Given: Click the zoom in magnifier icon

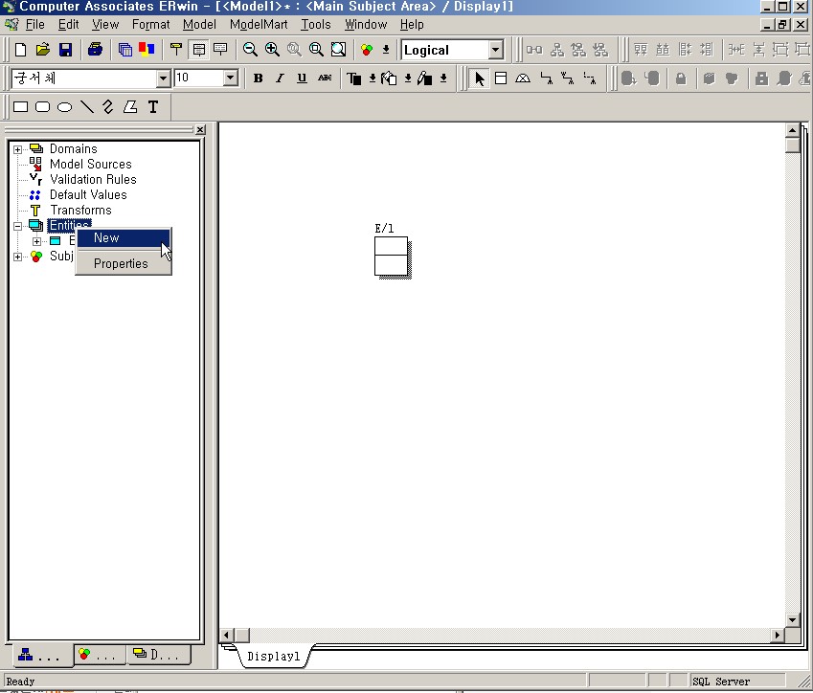Looking at the screenshot, I should 272,50.
